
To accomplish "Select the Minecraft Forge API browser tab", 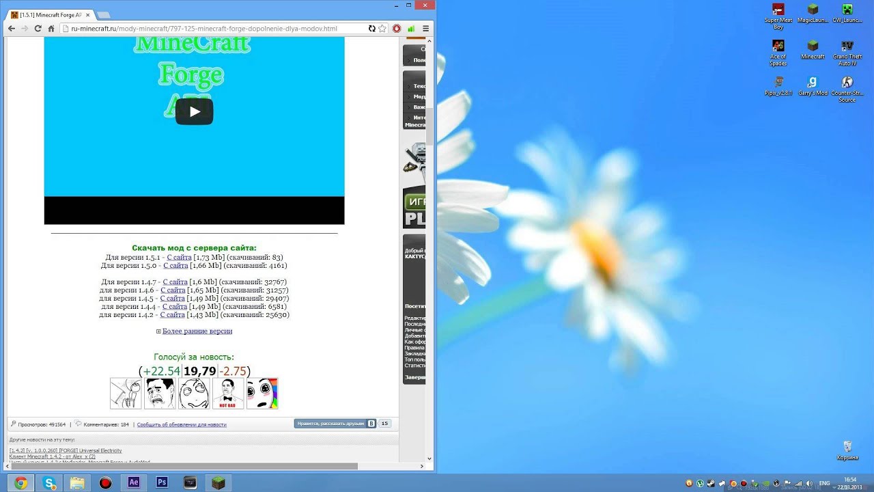I will click(x=51, y=14).
